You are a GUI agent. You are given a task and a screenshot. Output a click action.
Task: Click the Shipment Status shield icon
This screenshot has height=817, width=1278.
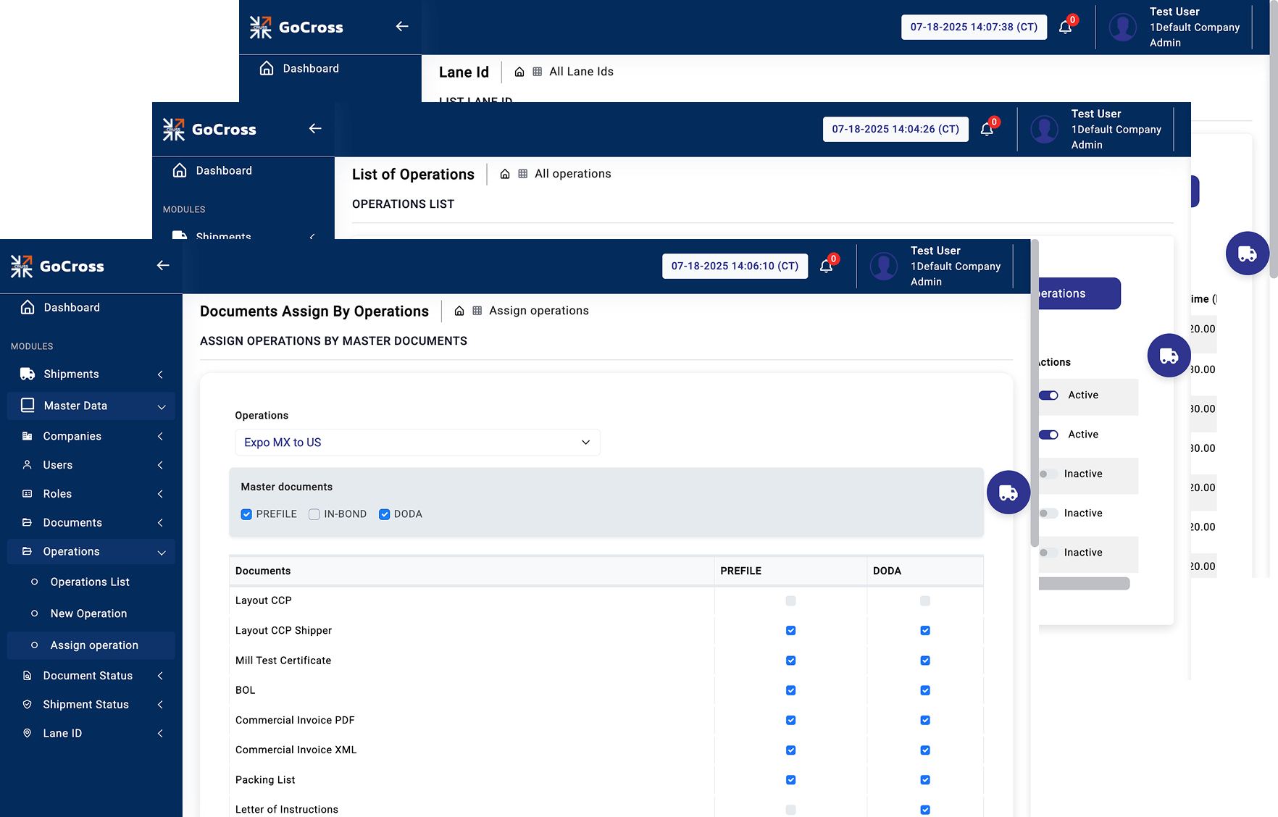pos(28,705)
